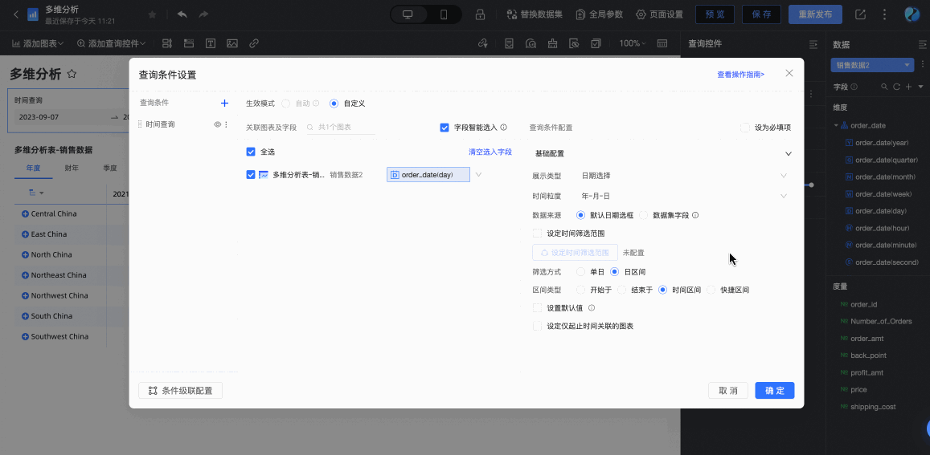Screen dimensions: 930x455
Task: Enable 设置默认值 checkbox
Action: coord(538,307)
